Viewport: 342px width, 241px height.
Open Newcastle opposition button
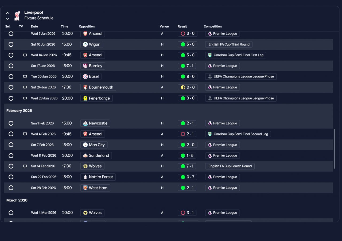[x=95, y=123]
